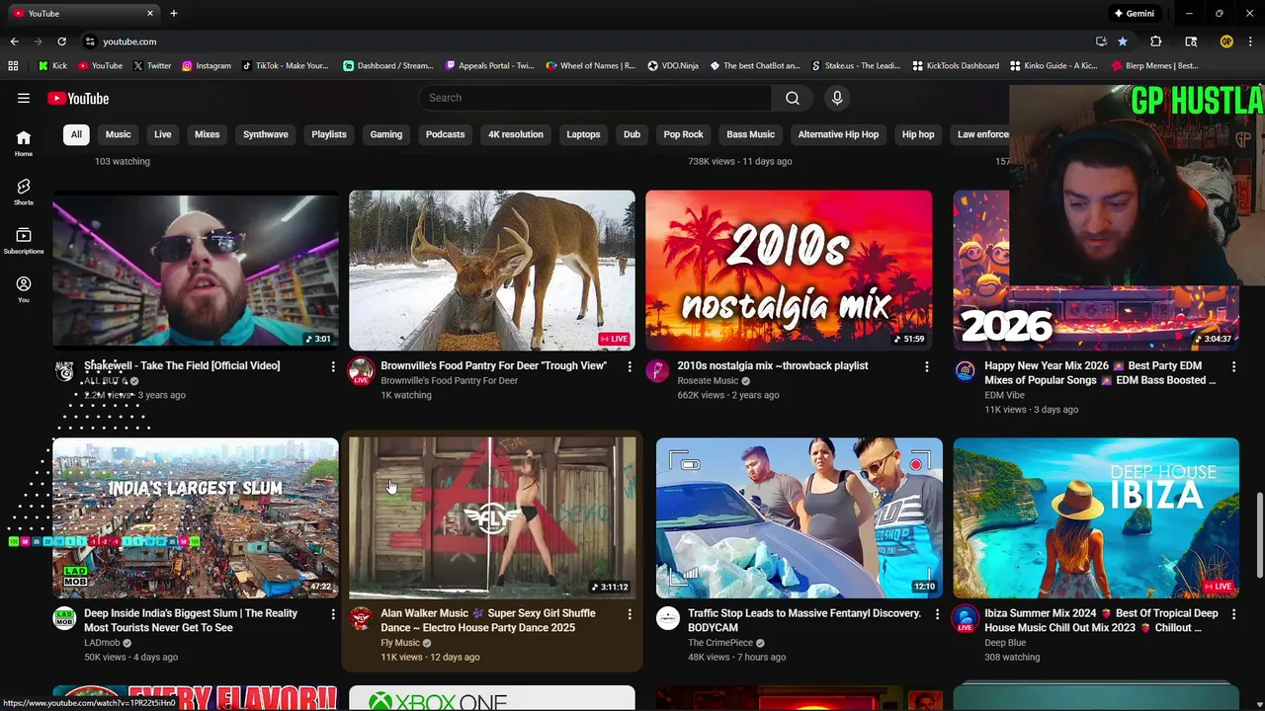
Task: Open the YouTube hamburger guide menu
Action: tap(24, 98)
